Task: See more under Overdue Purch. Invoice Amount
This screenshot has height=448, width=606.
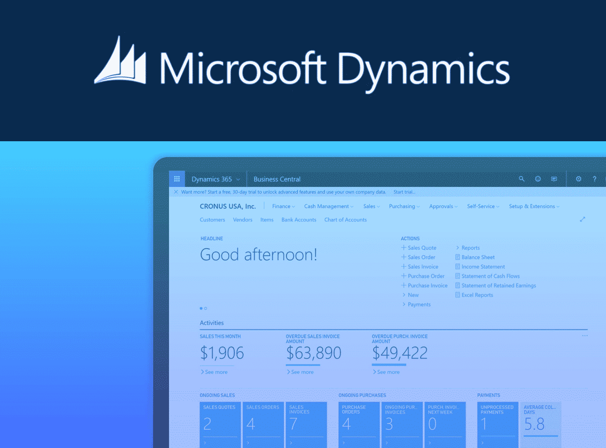Action: (386, 372)
